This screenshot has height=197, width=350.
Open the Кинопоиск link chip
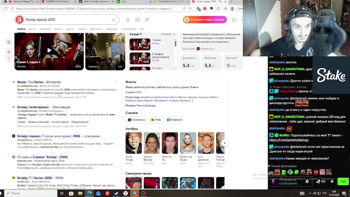(136, 120)
